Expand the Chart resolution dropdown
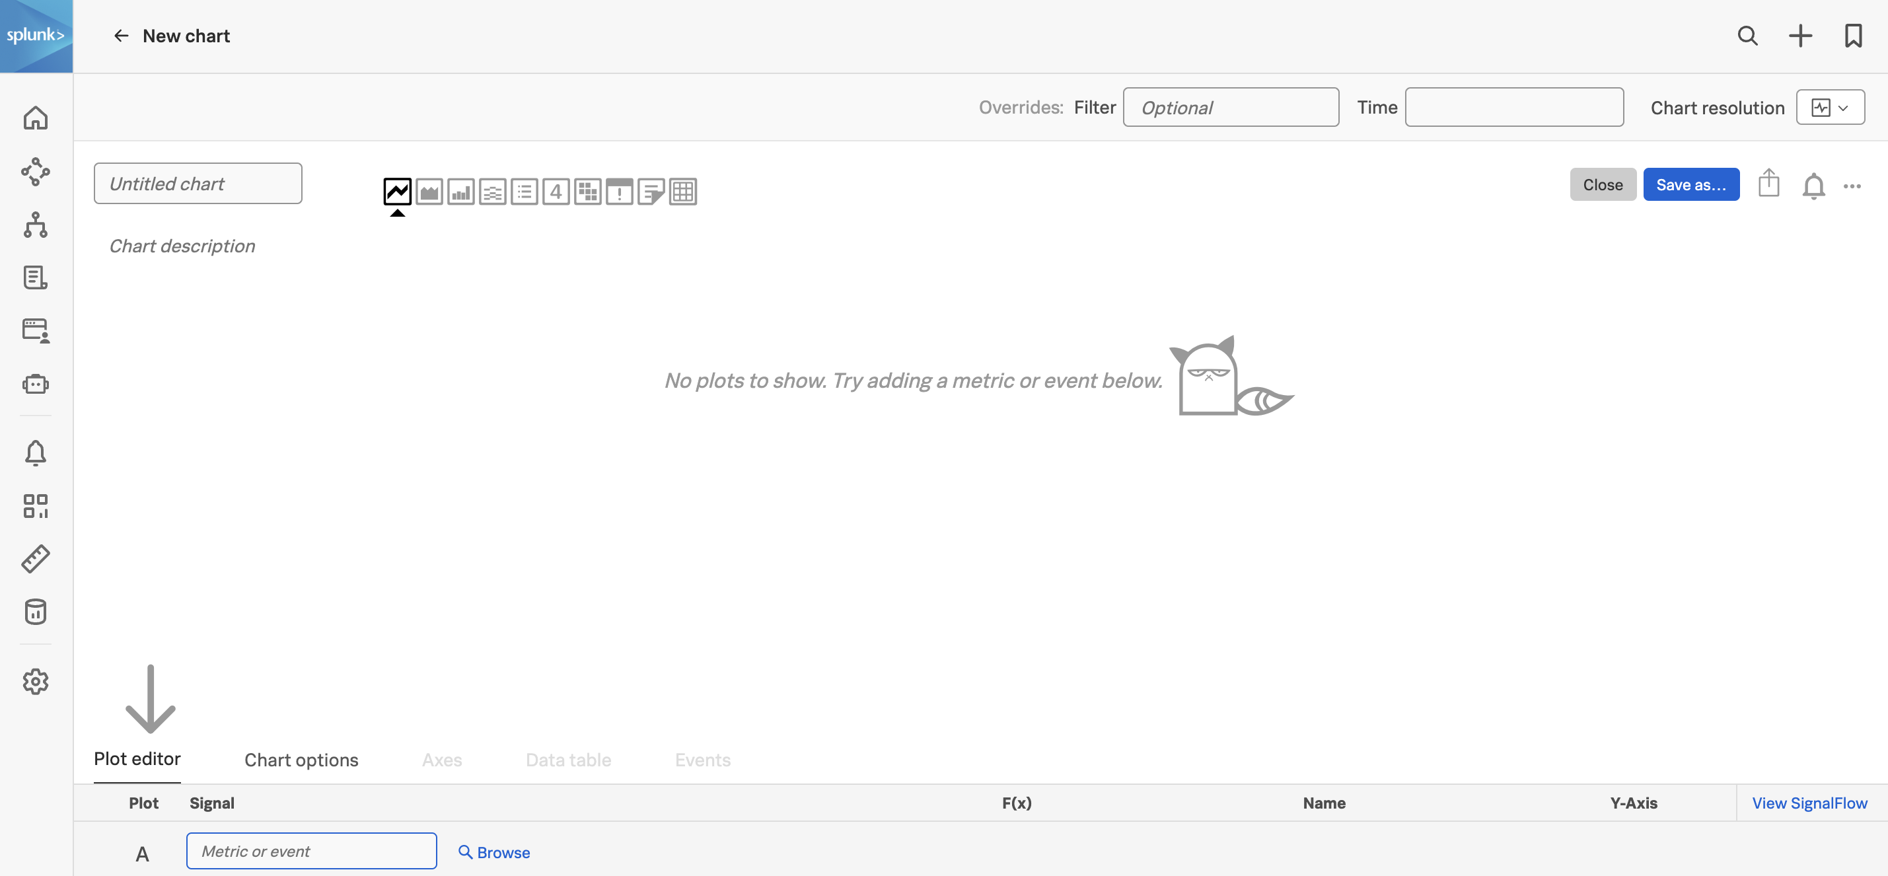The width and height of the screenshot is (1888, 876). [x=1829, y=106]
